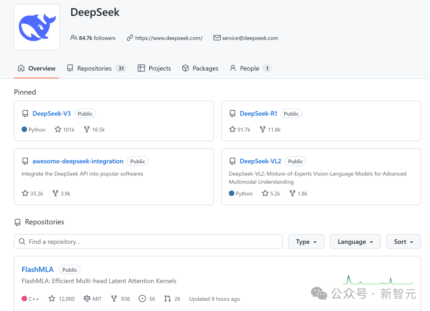Click the 31 repositories counter badge
Viewport: 430px width, 311px height.
[x=121, y=68]
